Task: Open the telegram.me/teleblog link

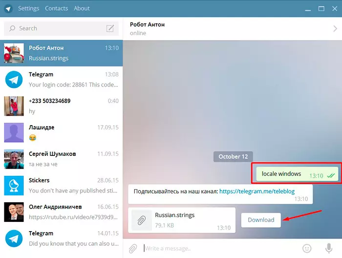Action: coord(257,191)
